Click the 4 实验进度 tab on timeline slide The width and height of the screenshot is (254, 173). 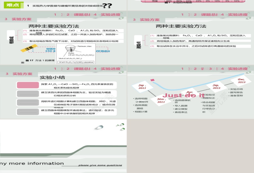pyautogui.click(x=234, y=69)
